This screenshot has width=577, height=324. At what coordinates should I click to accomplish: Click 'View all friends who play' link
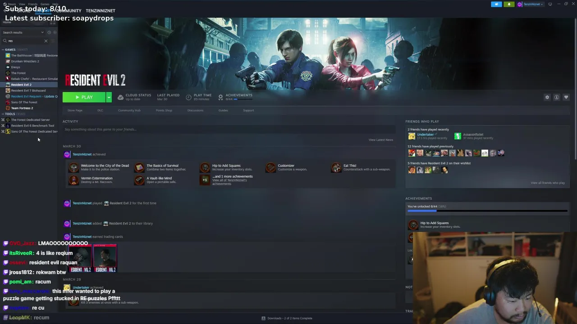coord(547,183)
